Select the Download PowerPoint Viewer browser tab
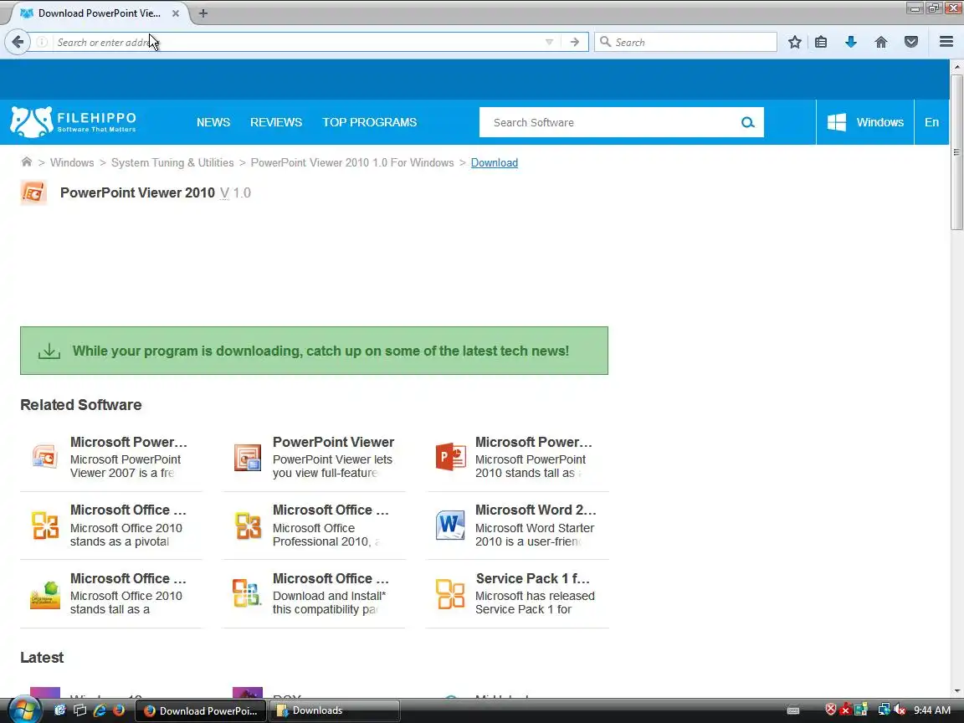 pyautogui.click(x=99, y=13)
